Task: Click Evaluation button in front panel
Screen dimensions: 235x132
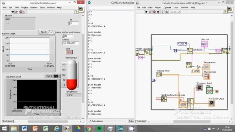Action: click(x=8, y=121)
